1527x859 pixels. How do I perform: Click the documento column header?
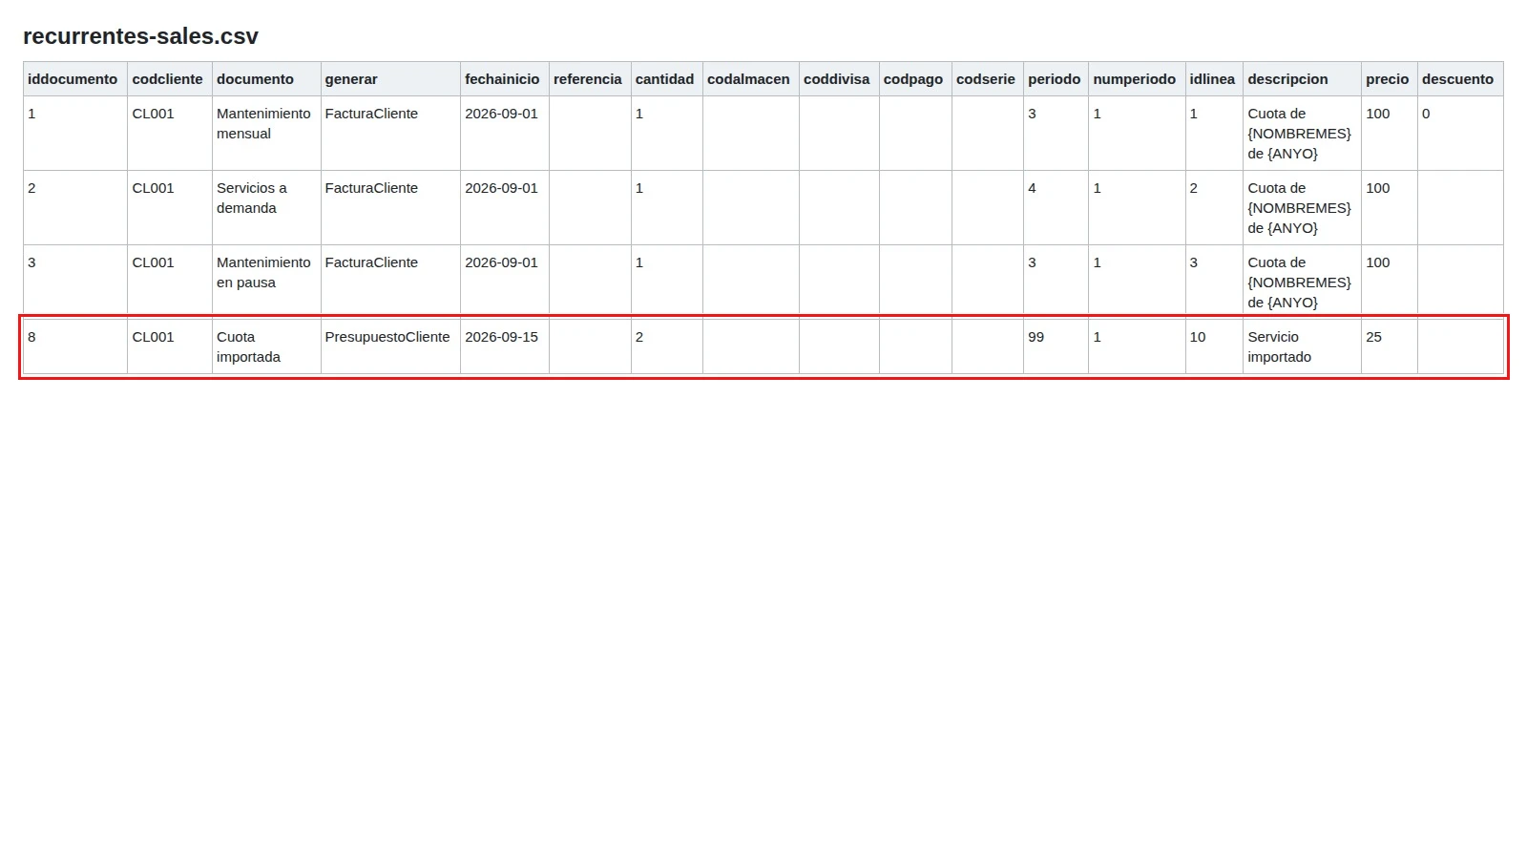pos(266,79)
